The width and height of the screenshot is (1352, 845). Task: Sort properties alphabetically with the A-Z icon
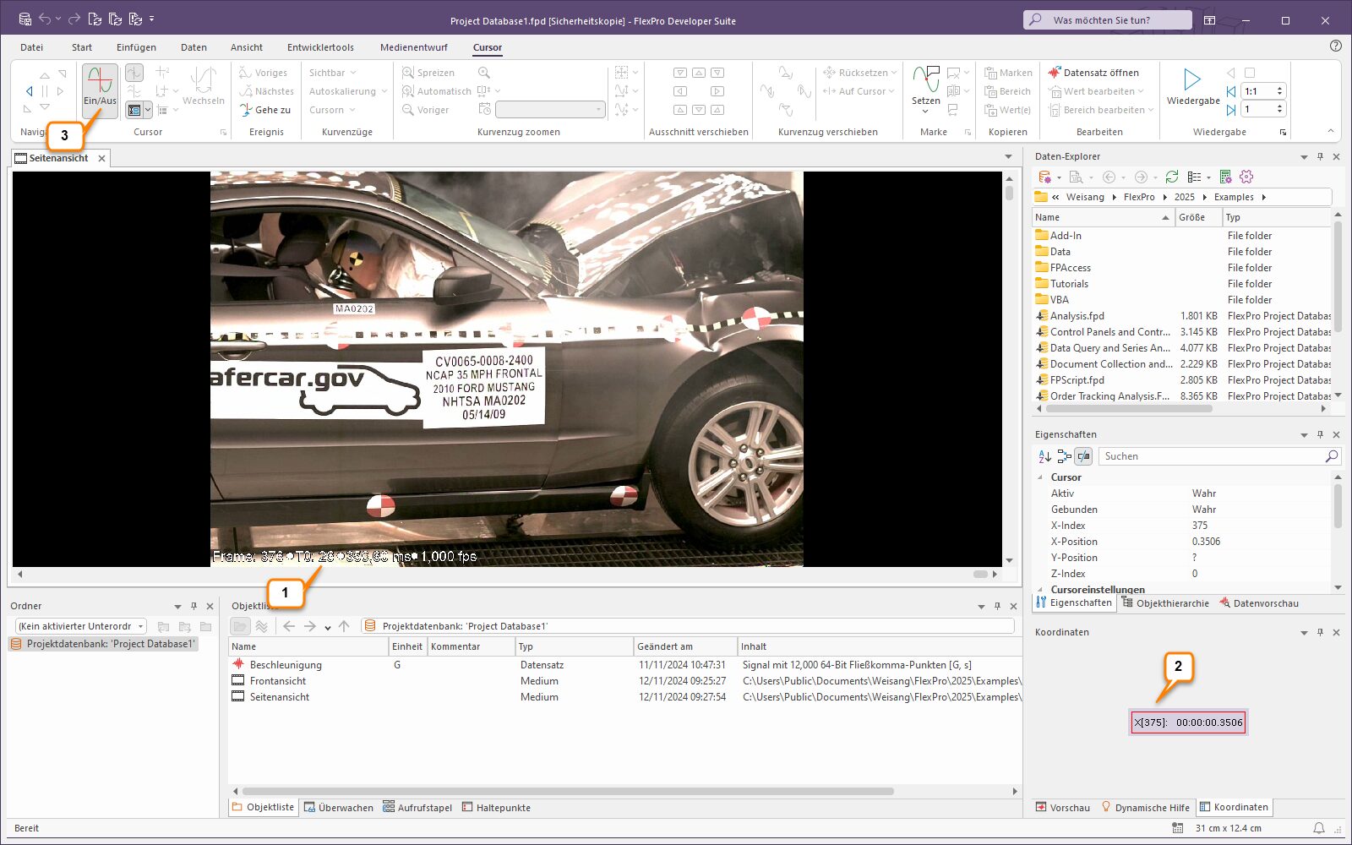[1044, 456]
